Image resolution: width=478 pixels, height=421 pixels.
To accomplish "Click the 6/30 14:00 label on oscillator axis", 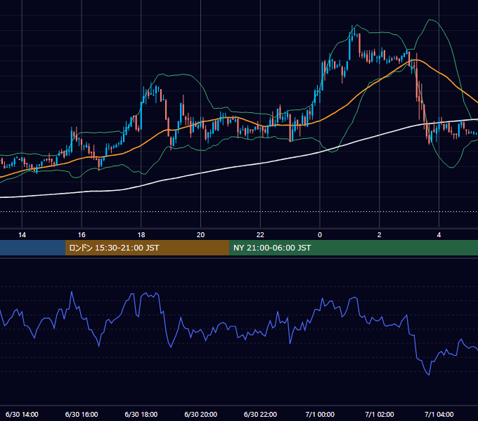I will tap(22, 414).
